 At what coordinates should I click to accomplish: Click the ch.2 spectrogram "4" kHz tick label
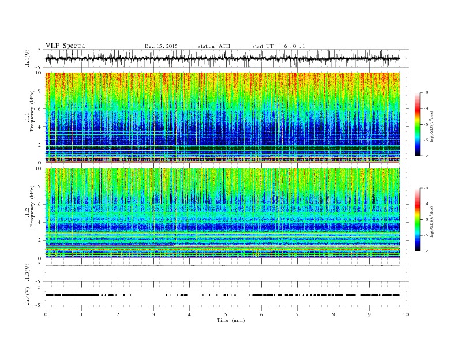[x=40, y=222]
